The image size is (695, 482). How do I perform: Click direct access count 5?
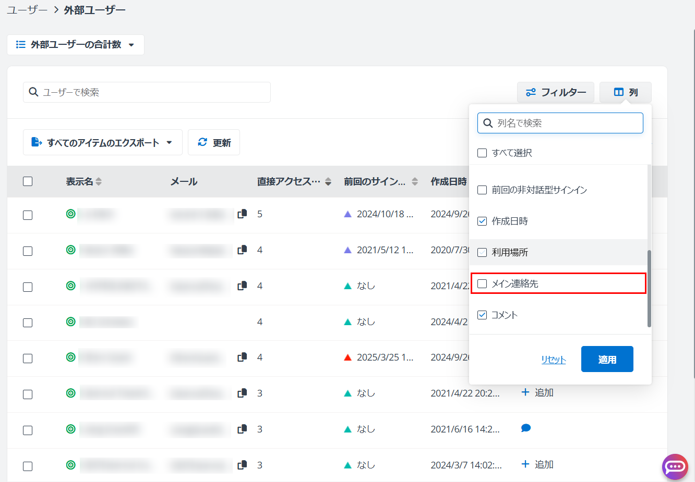tap(260, 214)
